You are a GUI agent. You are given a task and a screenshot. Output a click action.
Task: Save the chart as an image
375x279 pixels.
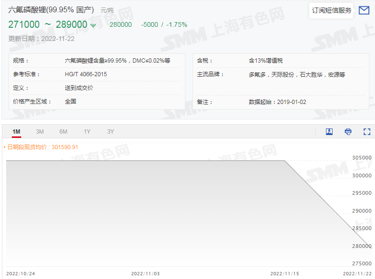click(329, 132)
